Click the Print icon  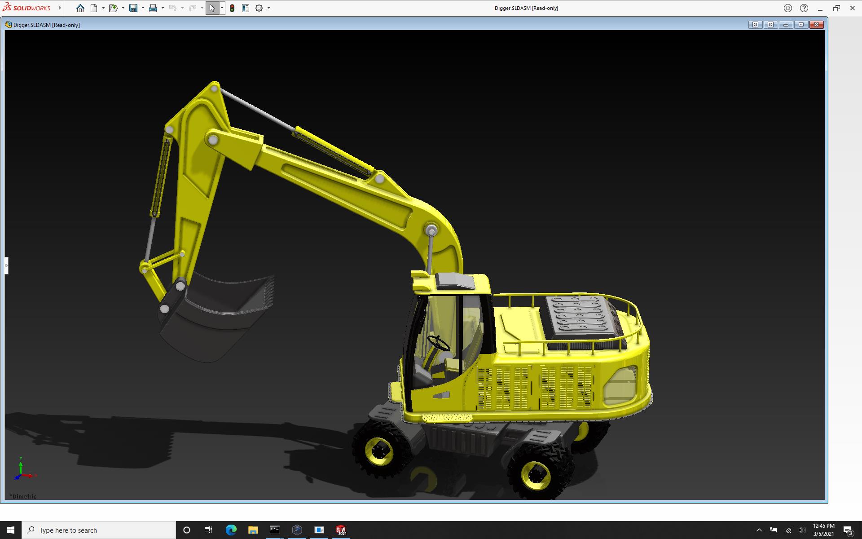pos(153,8)
